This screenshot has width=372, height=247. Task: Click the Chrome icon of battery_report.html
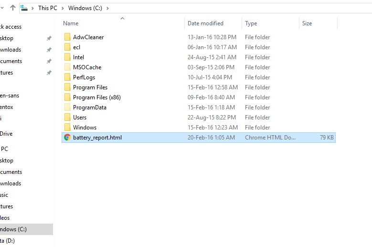click(x=67, y=138)
